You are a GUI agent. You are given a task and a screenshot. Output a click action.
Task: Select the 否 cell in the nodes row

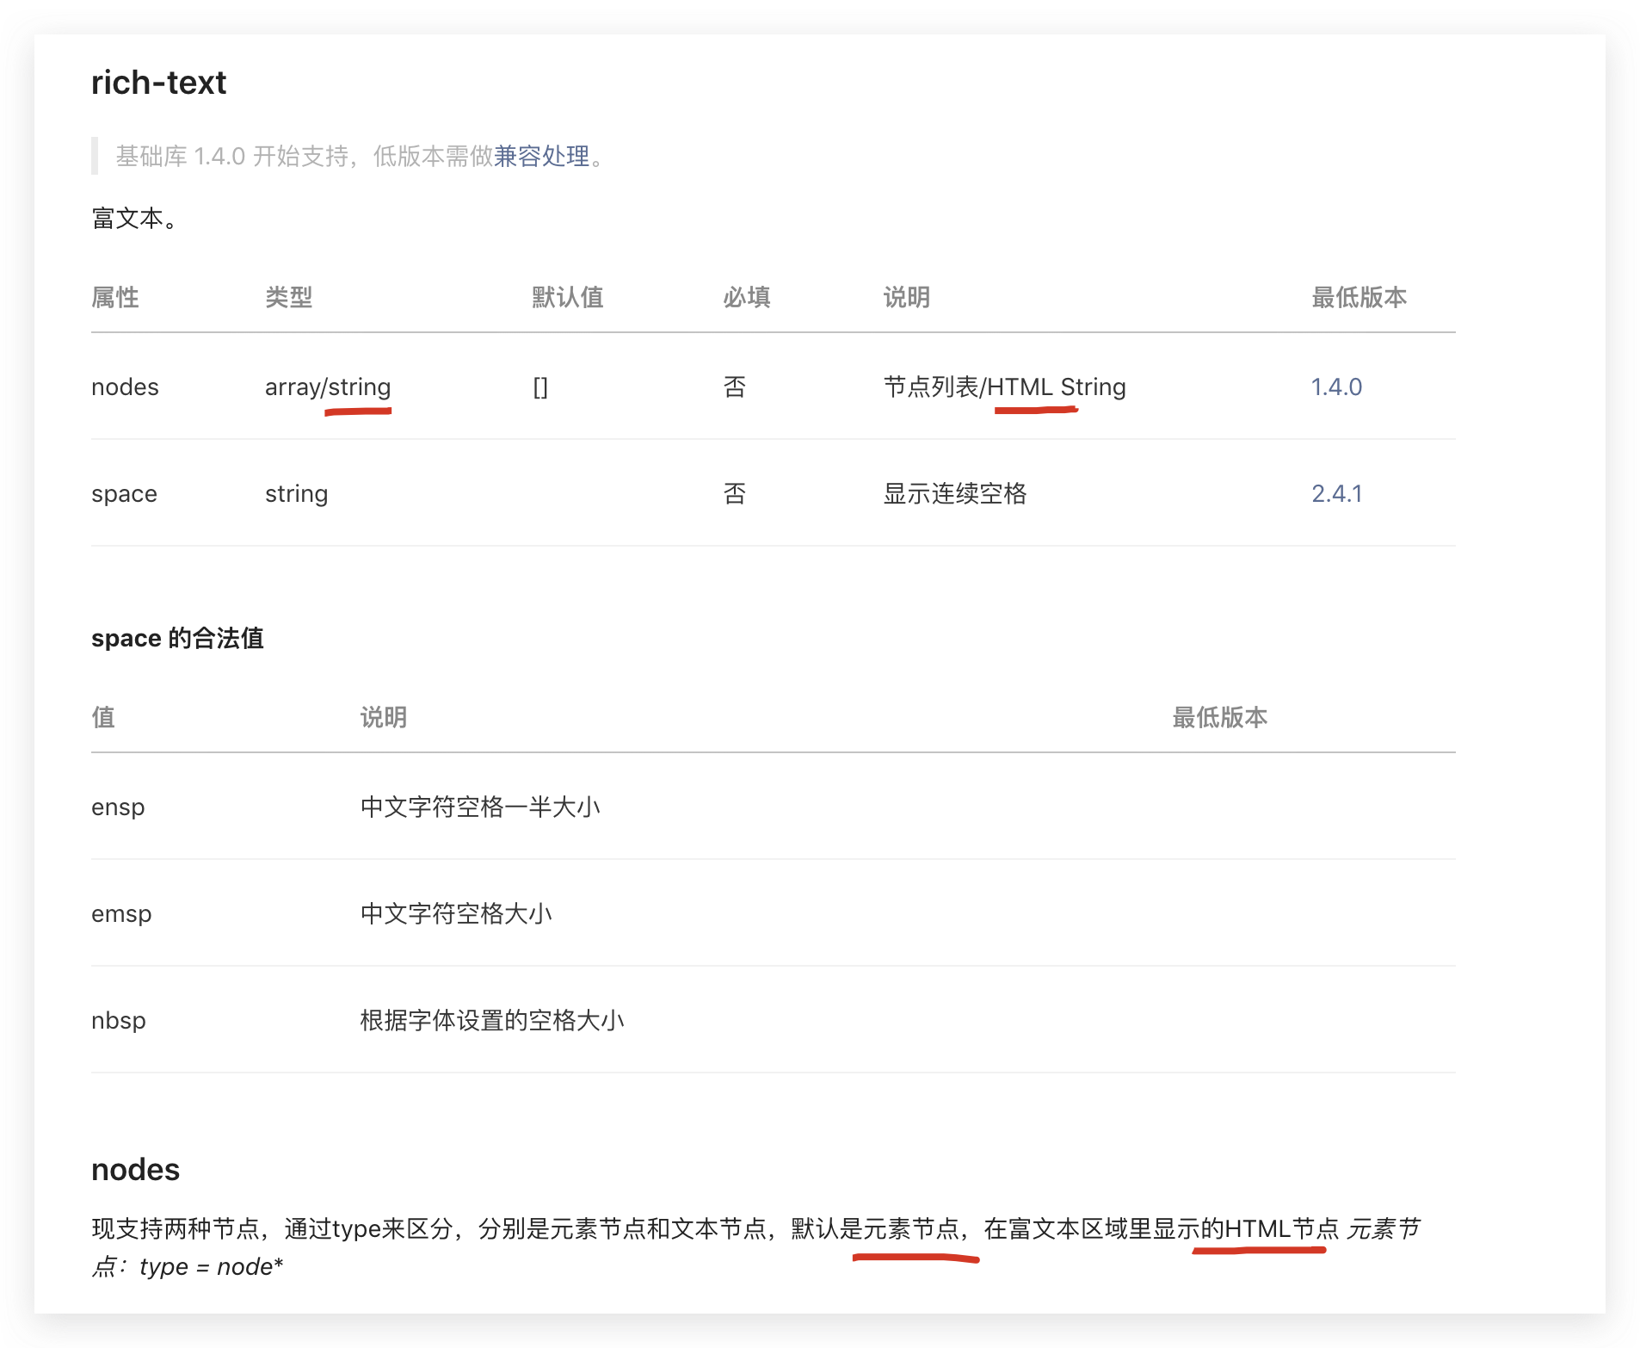[x=734, y=387]
